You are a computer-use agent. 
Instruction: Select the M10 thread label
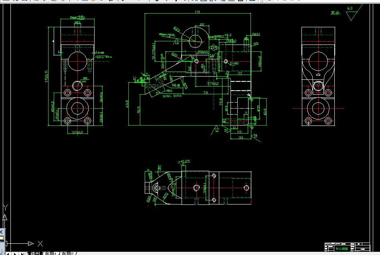(x=77, y=22)
